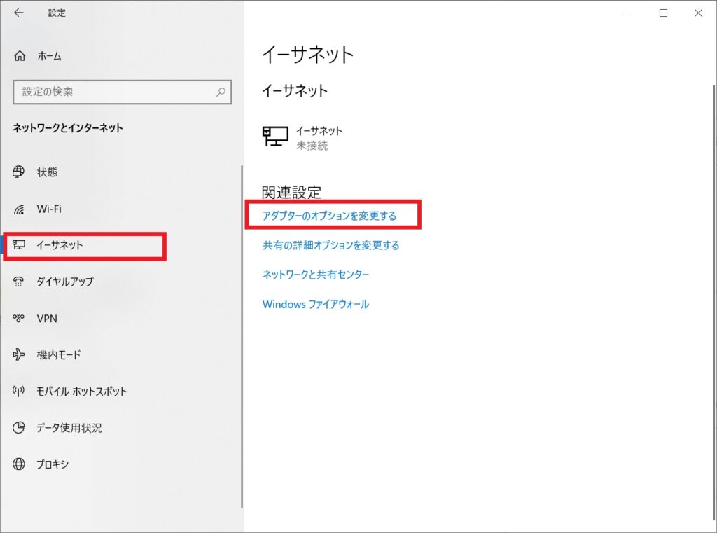The height and width of the screenshot is (533, 717).
Task: Click the 関連設定 heading text
Action: [x=291, y=192]
